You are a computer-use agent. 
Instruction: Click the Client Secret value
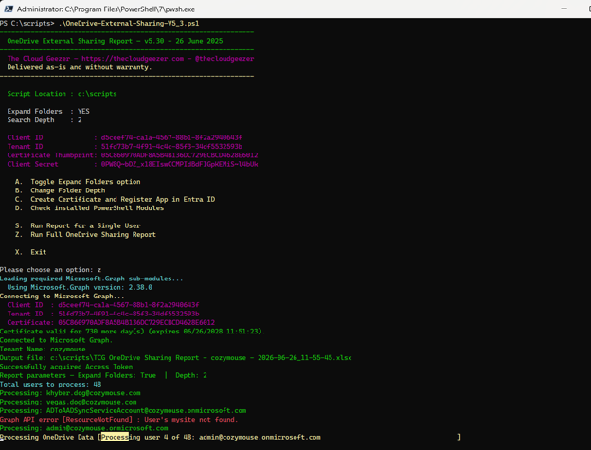pos(179,164)
